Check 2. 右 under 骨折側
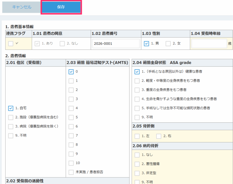 point(159,136)
